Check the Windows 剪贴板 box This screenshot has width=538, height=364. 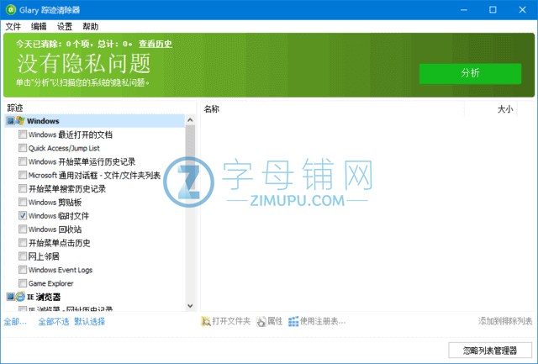[x=23, y=202]
